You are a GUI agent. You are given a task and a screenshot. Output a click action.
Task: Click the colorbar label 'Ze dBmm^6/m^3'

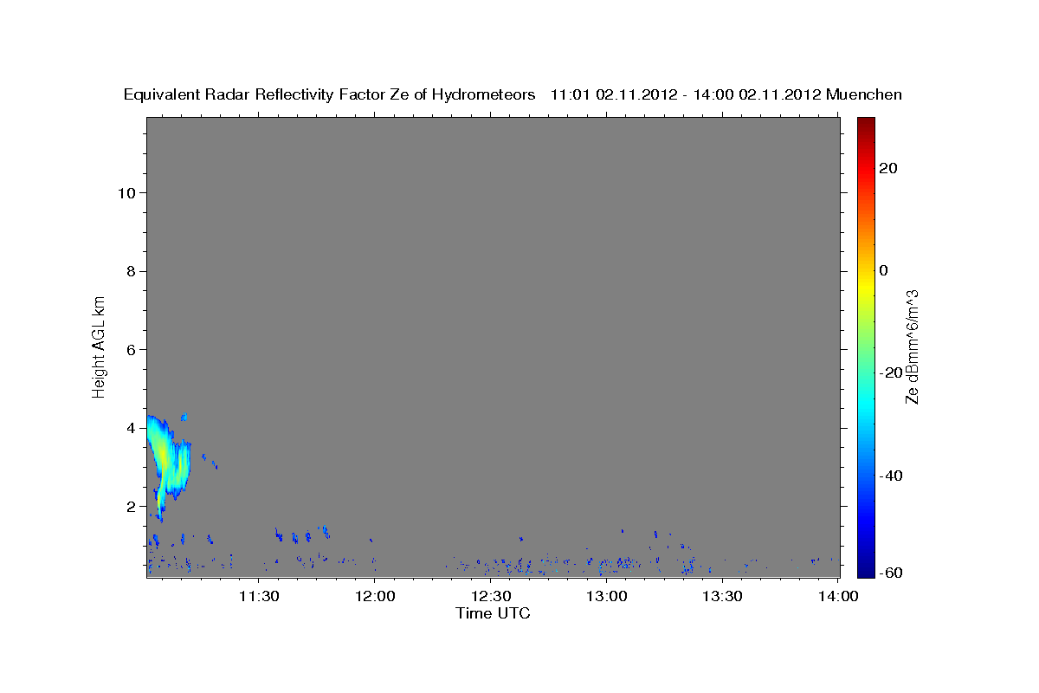911,346
